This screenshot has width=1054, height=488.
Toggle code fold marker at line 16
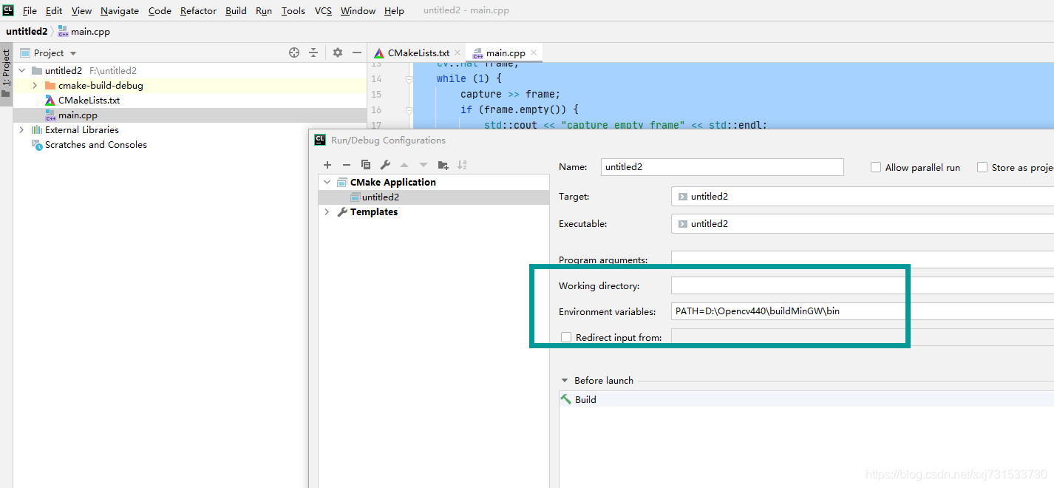(x=408, y=109)
